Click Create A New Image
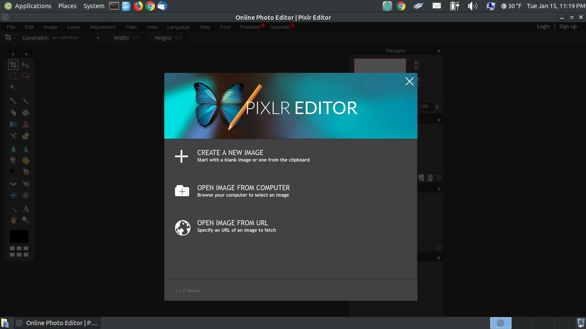Image resolution: width=586 pixels, height=329 pixels. coord(230,153)
